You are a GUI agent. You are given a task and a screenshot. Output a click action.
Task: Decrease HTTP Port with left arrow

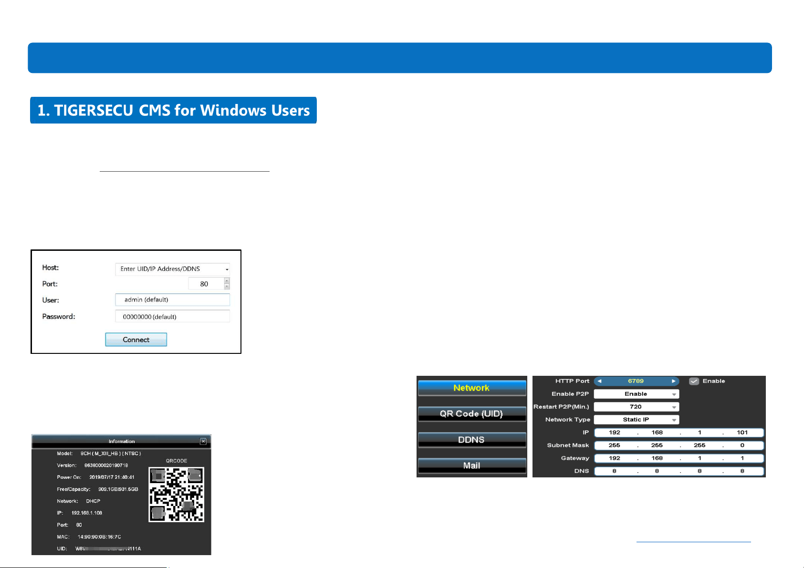599,381
